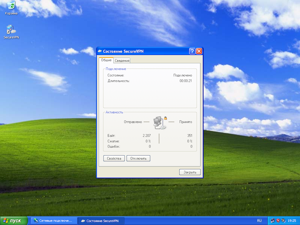Open connection Свойства
Screen dimensions: 300x225
(x=114, y=158)
